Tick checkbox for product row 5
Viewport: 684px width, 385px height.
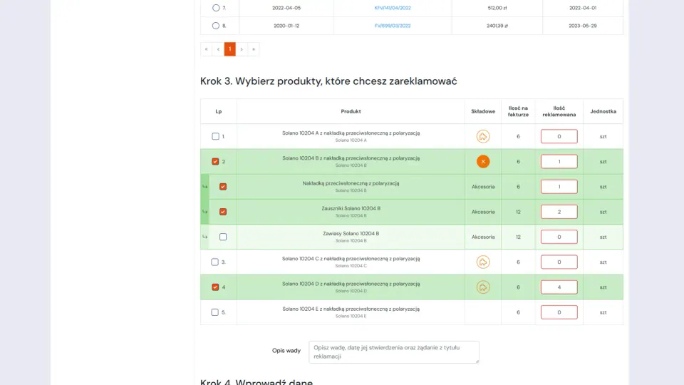[214, 312]
